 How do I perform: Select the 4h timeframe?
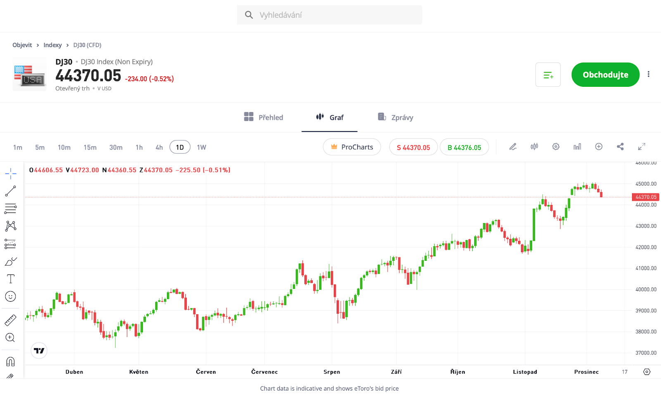159,148
